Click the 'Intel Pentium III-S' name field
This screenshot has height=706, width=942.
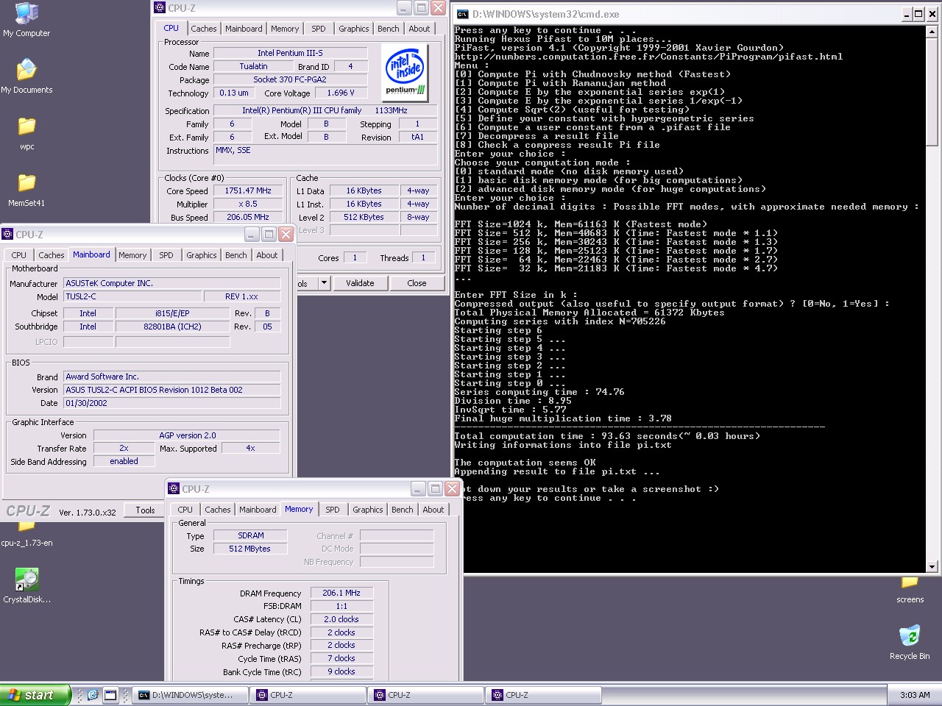point(290,53)
